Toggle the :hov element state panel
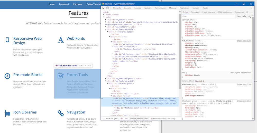The height and width of the screenshot is (133, 257). click(238, 16)
